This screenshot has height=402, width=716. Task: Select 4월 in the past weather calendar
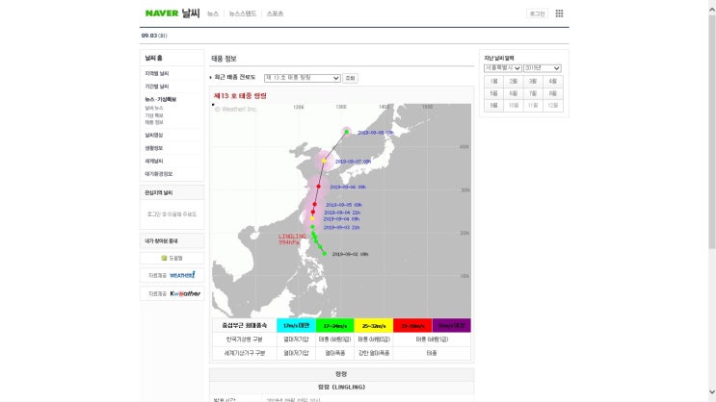552,81
